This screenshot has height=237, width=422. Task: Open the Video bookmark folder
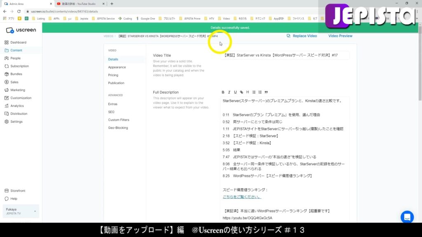[224, 19]
